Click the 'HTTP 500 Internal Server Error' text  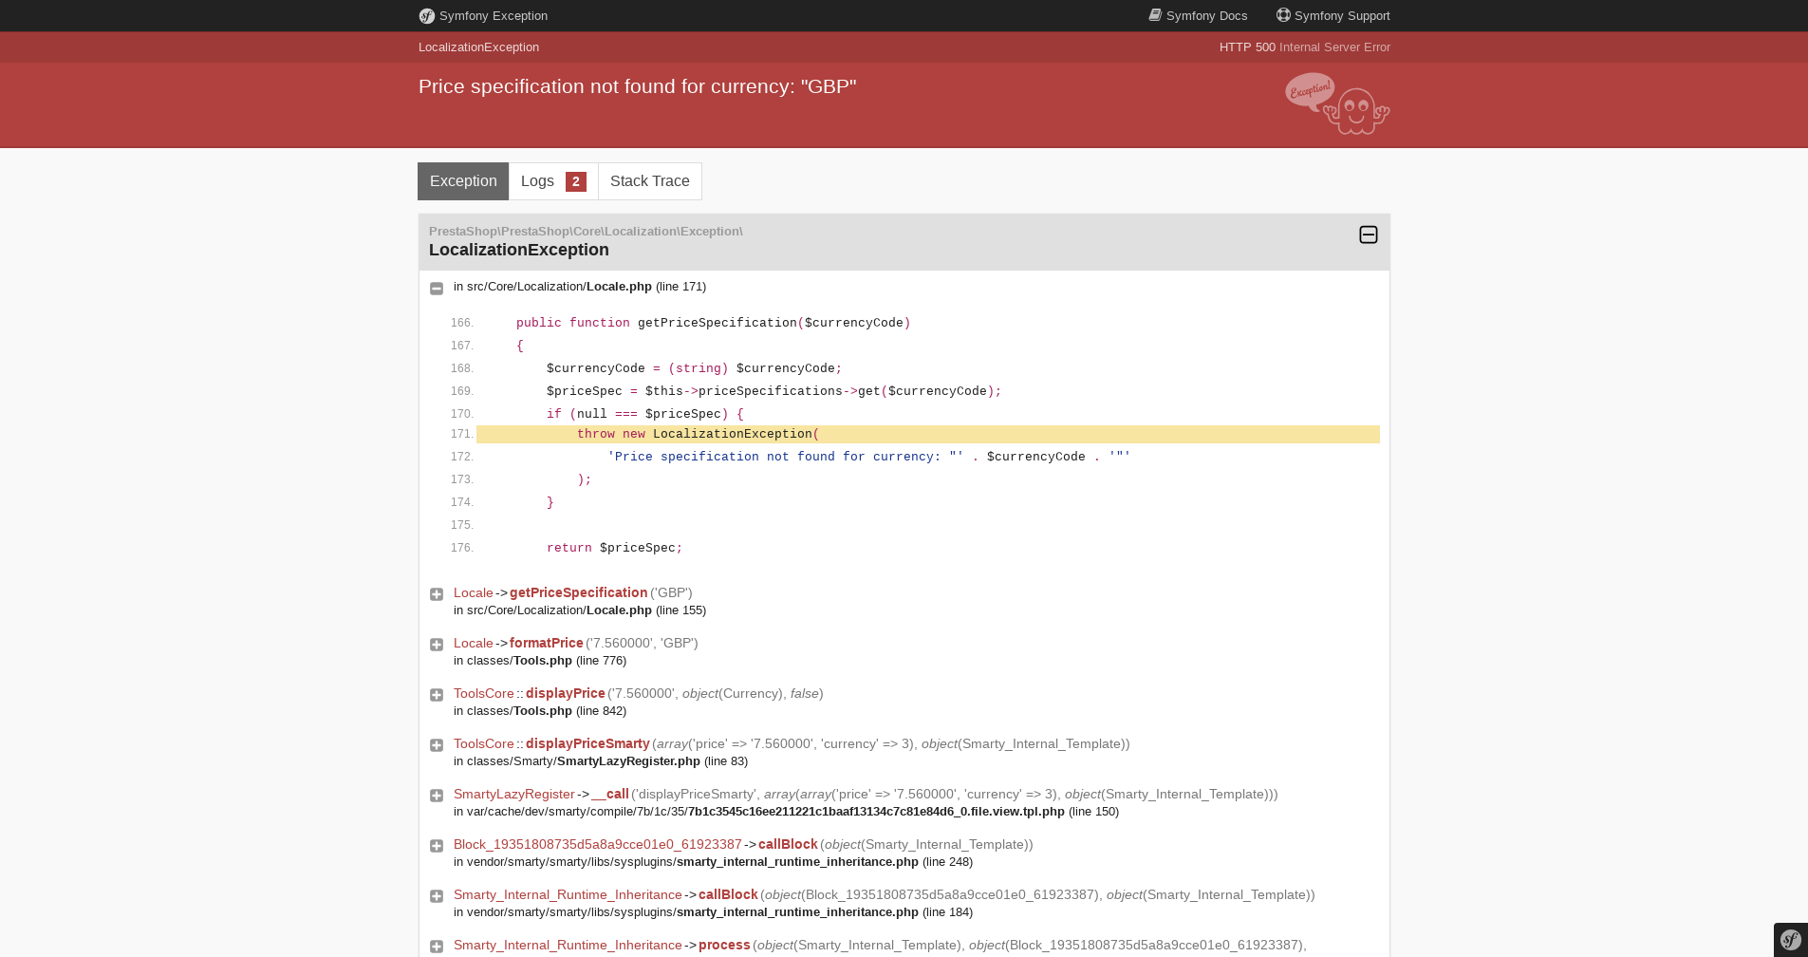point(1305,47)
